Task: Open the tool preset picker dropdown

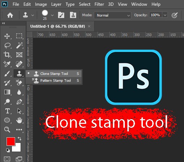Action: click(32, 15)
